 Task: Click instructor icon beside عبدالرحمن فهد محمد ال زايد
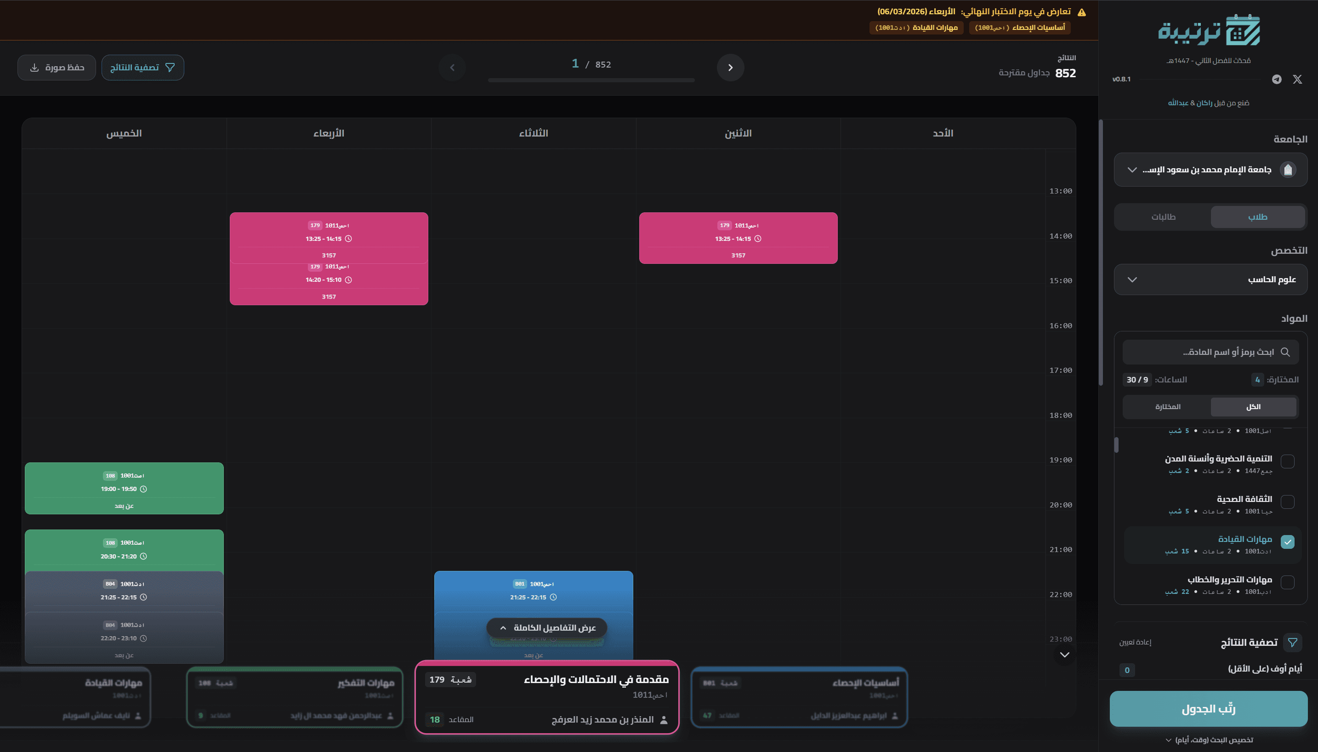[390, 715]
